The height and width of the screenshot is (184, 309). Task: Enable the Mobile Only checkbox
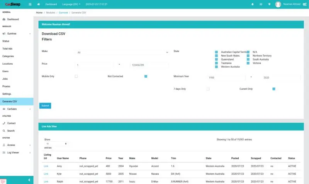[x=76, y=76]
